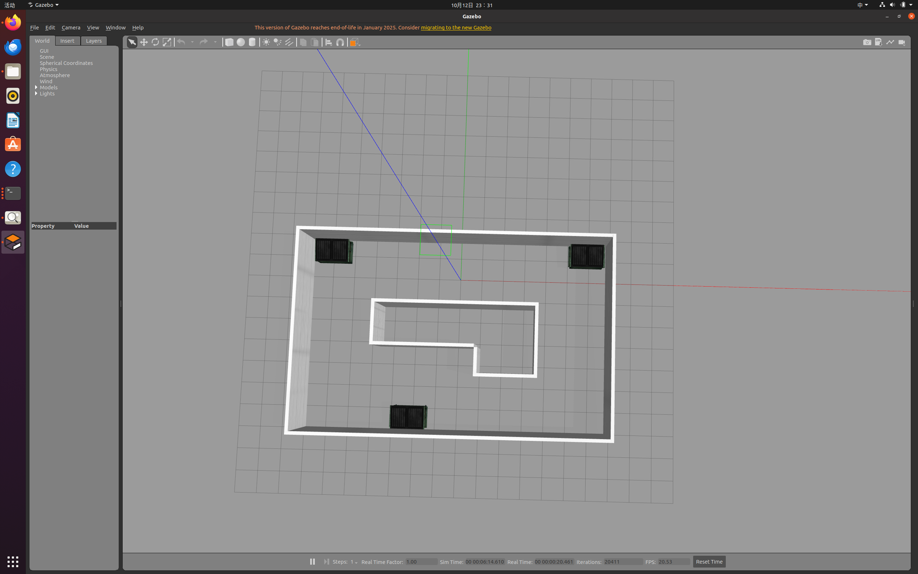Screen dimensions: 918x574
Task: Toggle the snap magnet tool
Action: tap(340, 42)
